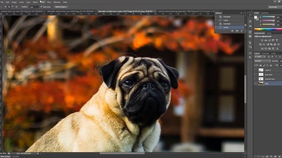This screenshot has width=282, height=158.
Task: Click the foreground color swatch
Action: 256,17
